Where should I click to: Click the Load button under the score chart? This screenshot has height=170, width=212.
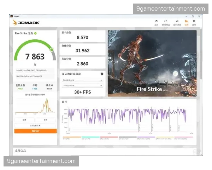(x=24, y=120)
